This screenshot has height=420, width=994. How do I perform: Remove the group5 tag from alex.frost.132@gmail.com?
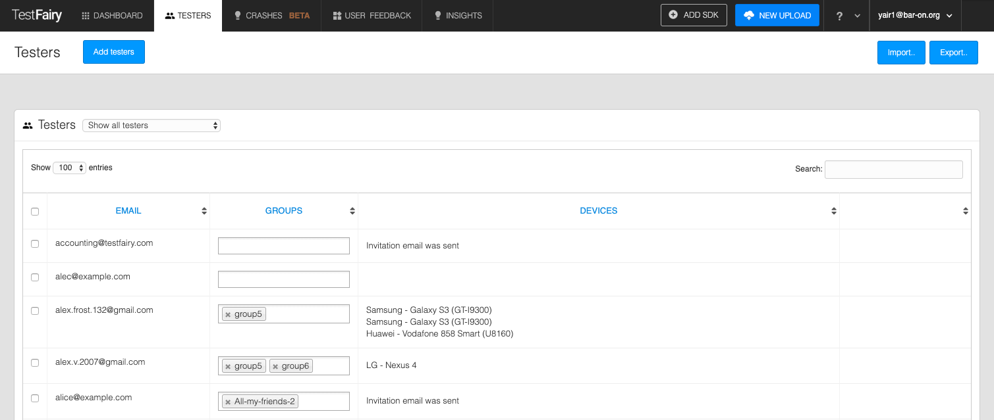(229, 314)
